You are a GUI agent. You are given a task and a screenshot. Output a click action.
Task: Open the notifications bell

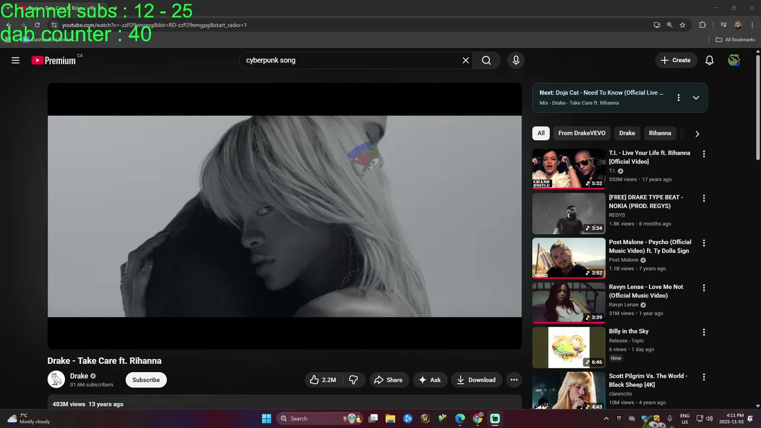[x=709, y=60]
